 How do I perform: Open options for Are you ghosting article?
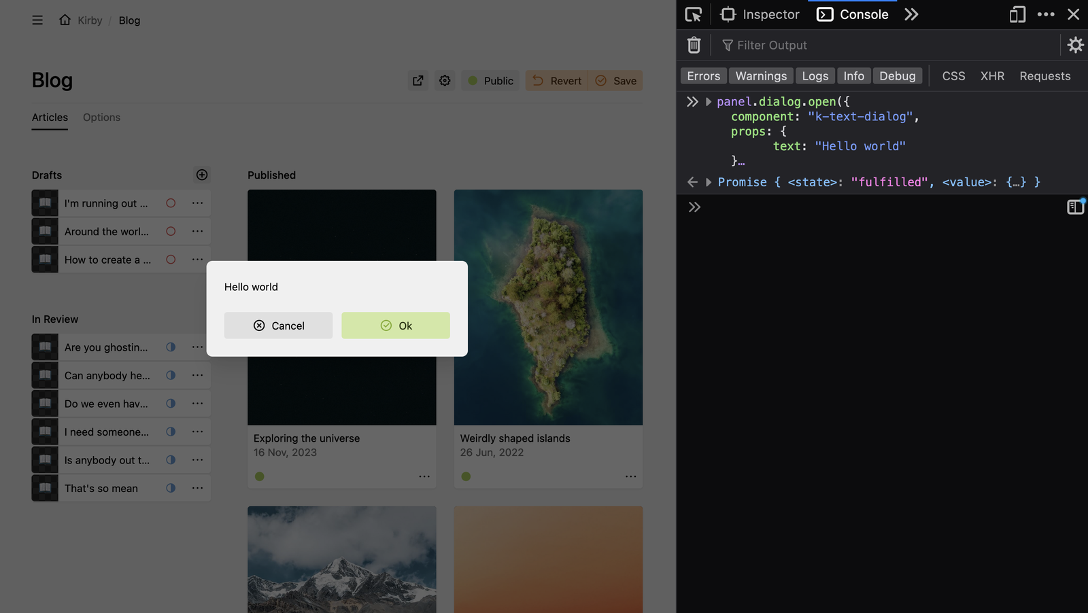(197, 347)
